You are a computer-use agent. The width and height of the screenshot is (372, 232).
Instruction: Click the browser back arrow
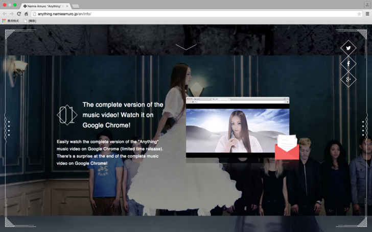tap(5, 14)
